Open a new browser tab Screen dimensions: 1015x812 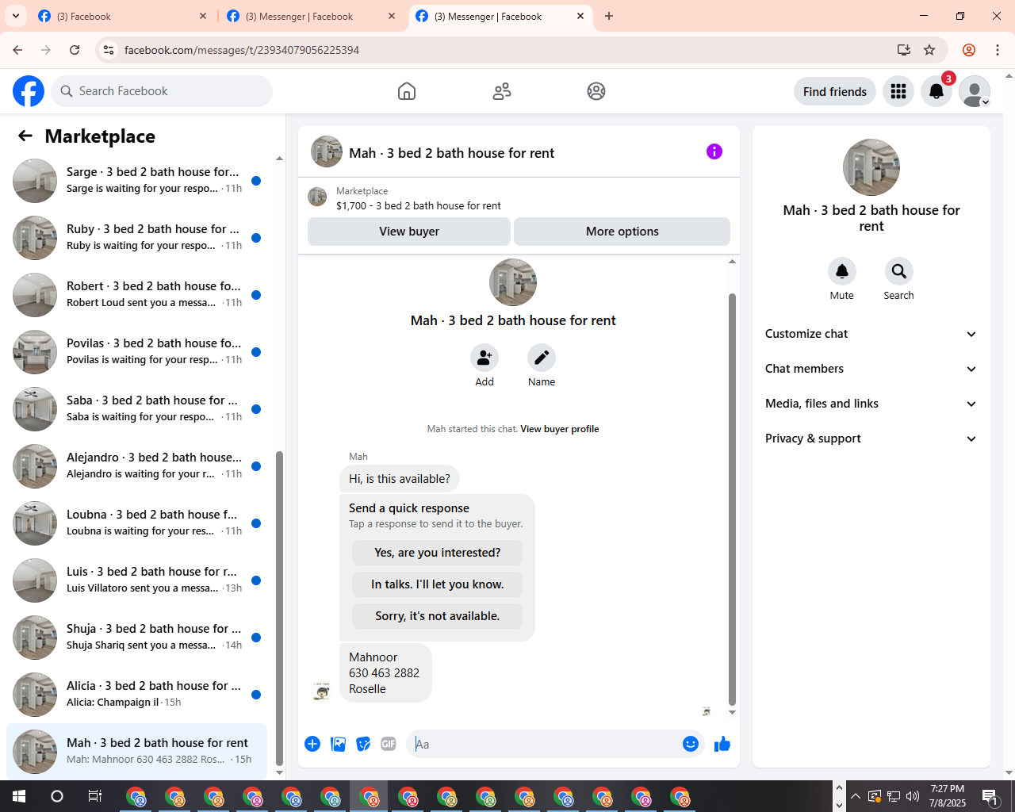(x=609, y=16)
